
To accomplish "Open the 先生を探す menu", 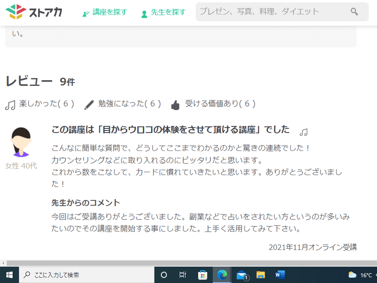I will [x=164, y=12].
